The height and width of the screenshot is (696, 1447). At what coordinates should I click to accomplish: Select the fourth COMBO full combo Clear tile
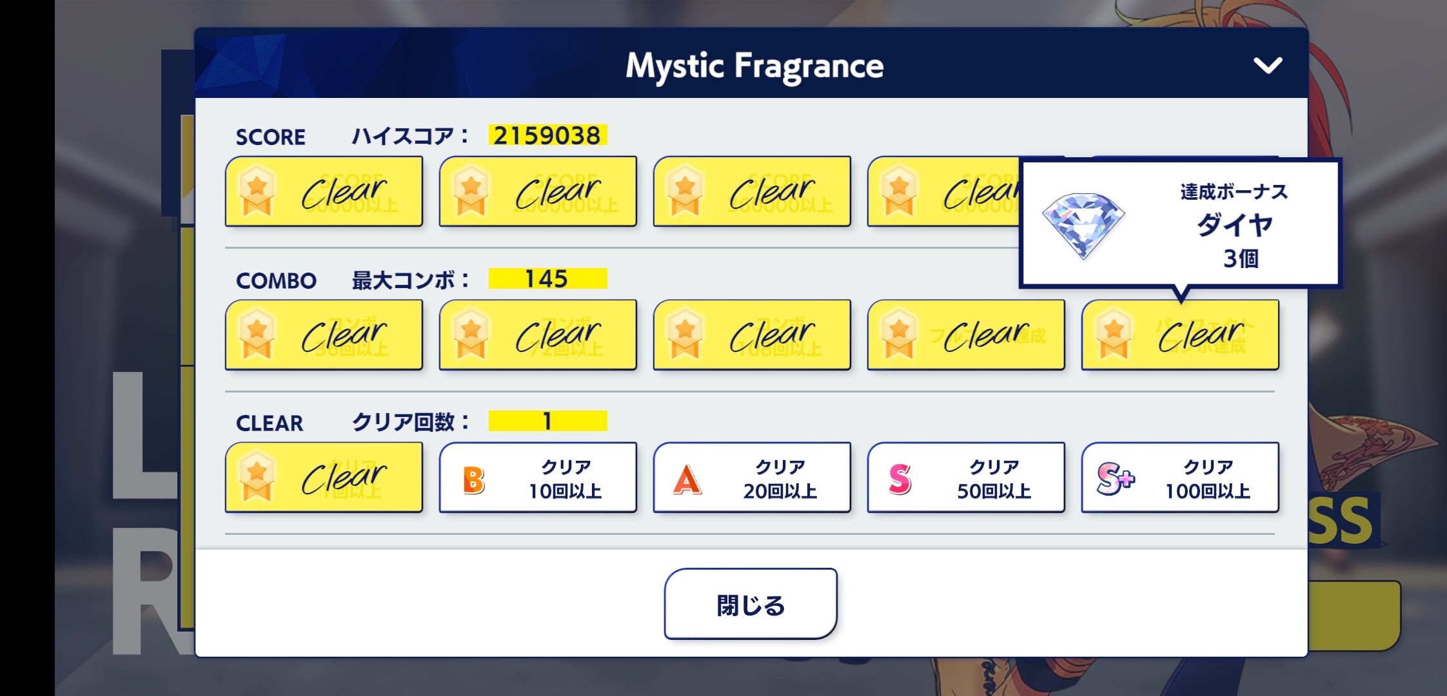tap(966, 334)
